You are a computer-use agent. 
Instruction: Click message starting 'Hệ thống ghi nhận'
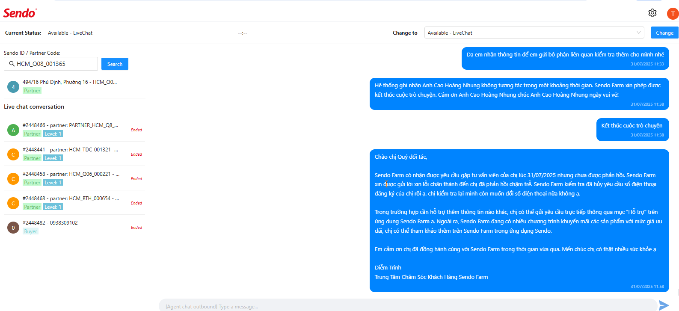519,94
